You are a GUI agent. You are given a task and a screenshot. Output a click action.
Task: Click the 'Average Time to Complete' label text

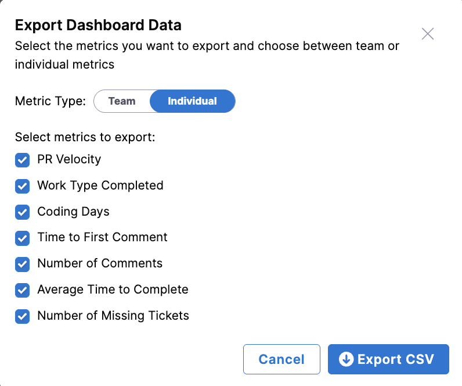pos(113,289)
